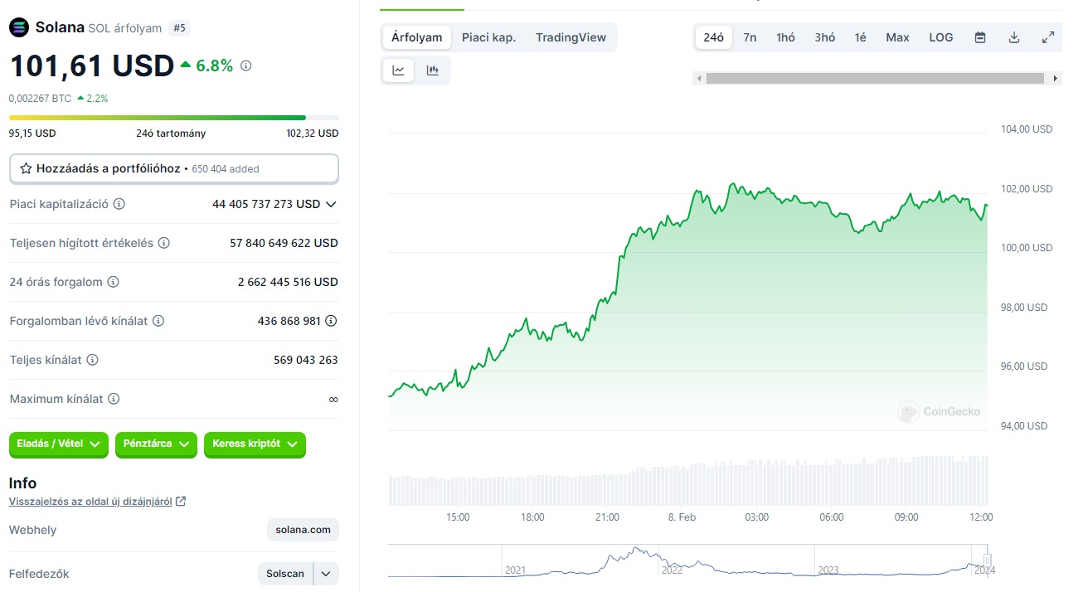Image resolution: width=1083 pixels, height=592 pixels.
Task: Click the range selector handle at 2024
Action: tap(988, 560)
